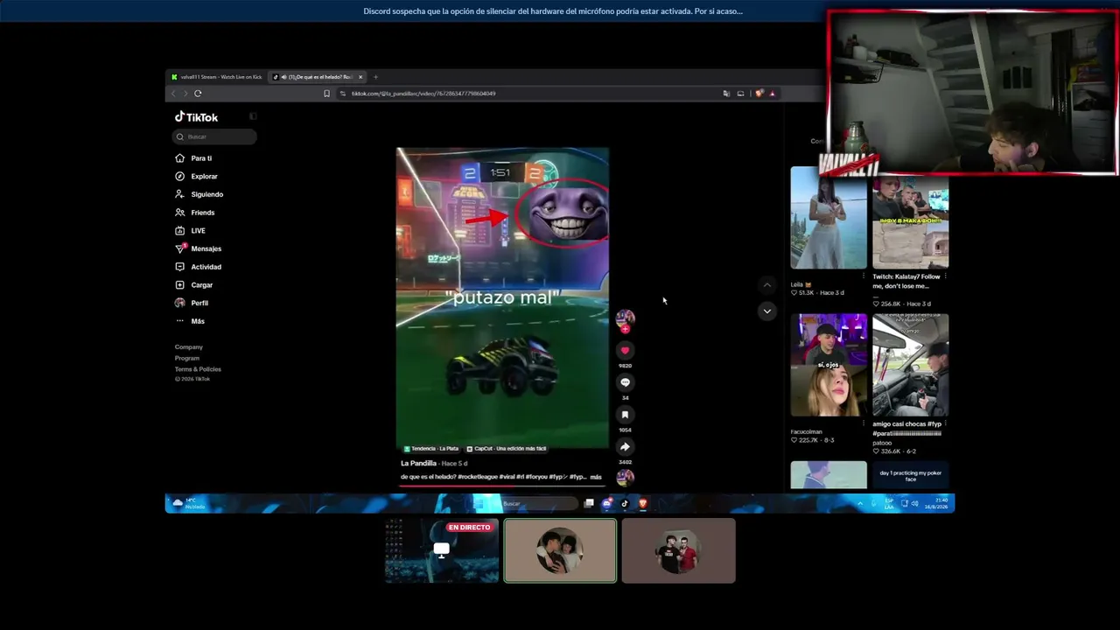1120x630 pixels.
Task: Open Para ti home feed
Action: 194,158
